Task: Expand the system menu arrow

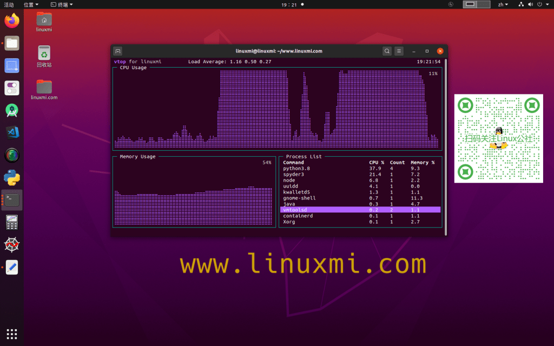Action: point(548,4)
